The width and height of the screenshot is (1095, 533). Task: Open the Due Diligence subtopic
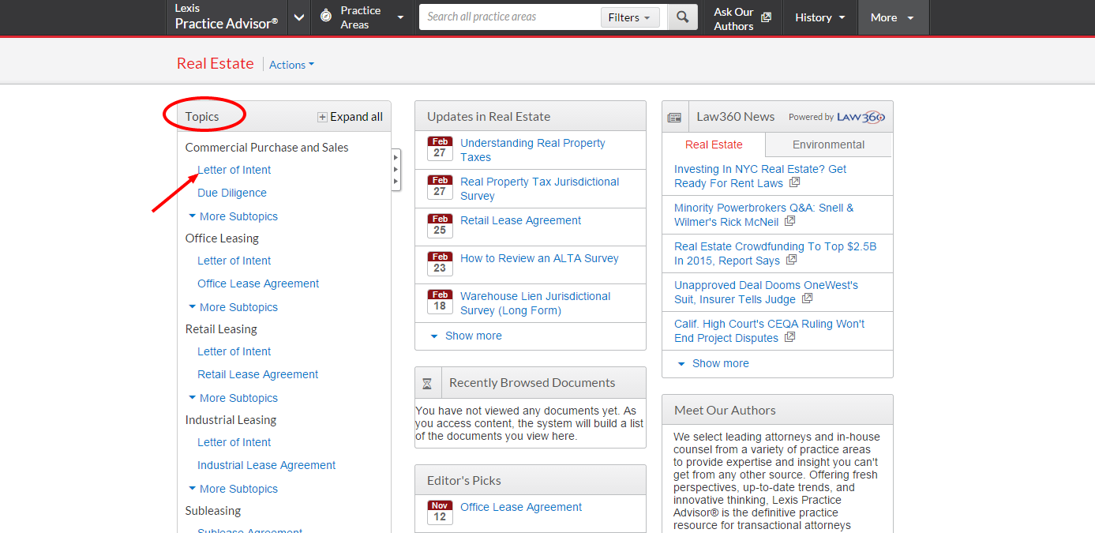232,193
